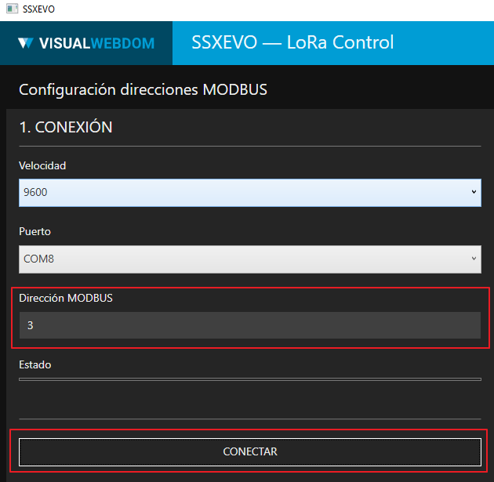Click the Configuración direcciones MODBUS heading
494x482 pixels.
click(x=143, y=89)
